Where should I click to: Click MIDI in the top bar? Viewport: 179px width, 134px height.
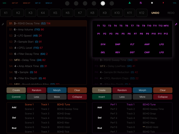[4, 3]
